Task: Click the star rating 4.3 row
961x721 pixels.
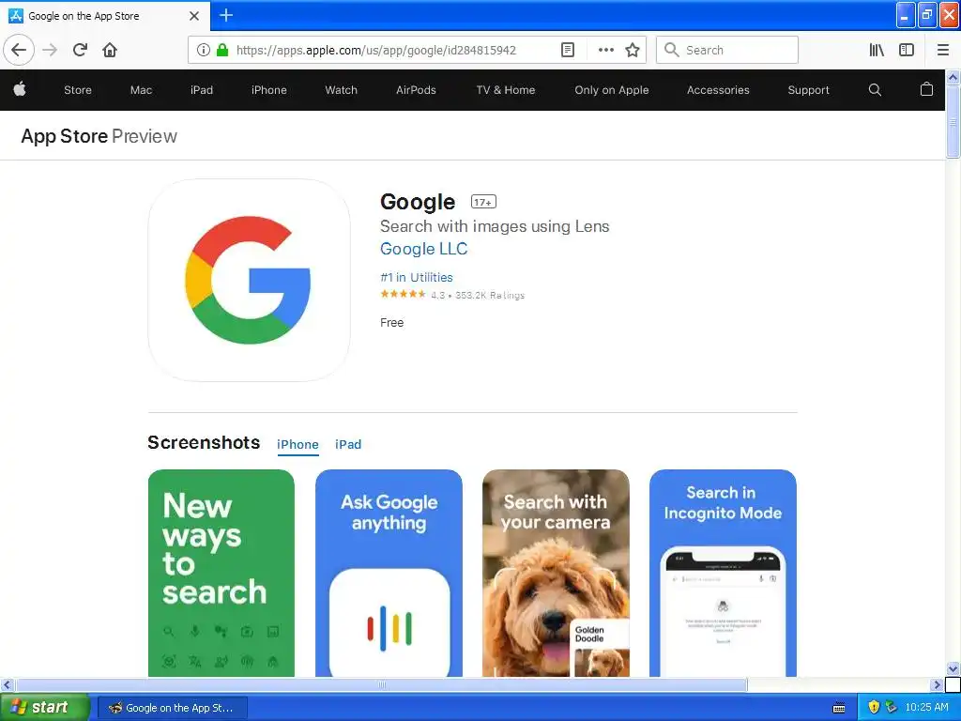Action: tap(452, 295)
